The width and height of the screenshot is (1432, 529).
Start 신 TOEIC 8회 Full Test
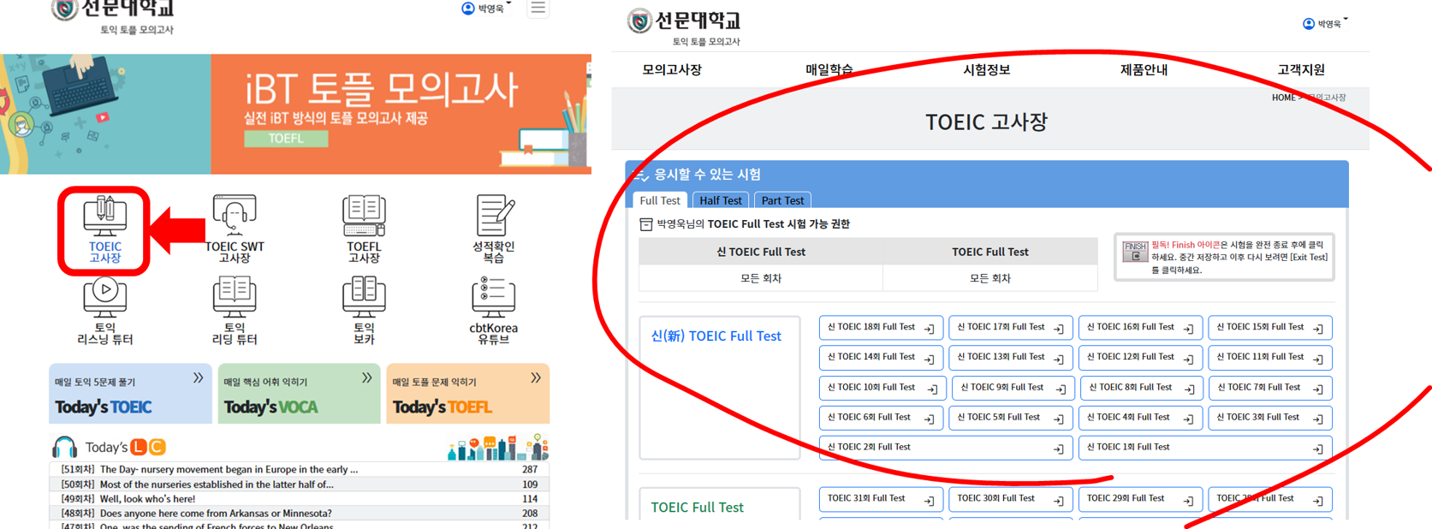(1142, 389)
